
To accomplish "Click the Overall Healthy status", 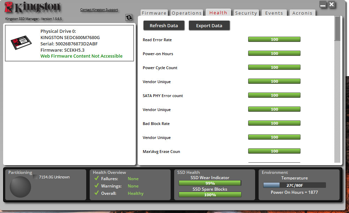I will [x=122, y=193].
